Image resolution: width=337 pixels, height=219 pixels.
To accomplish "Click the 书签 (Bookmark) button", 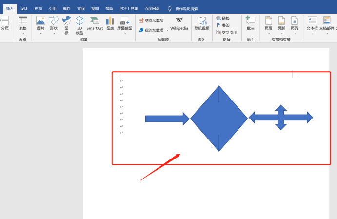I will pyautogui.click(x=225, y=25).
